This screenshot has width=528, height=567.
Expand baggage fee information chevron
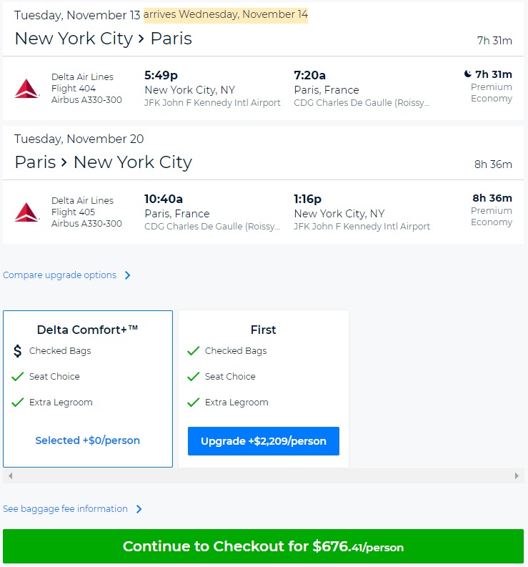[139, 509]
